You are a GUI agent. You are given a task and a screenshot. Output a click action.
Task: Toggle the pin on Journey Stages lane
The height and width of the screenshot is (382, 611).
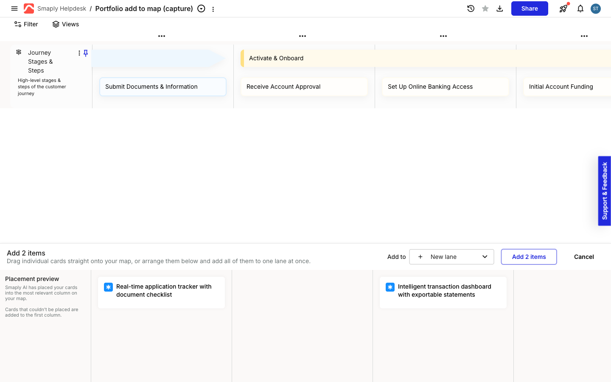click(x=86, y=53)
